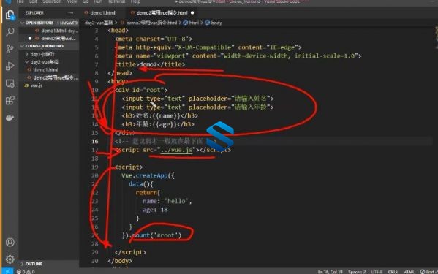This screenshot has width=438, height=274.
Task: Open the Extensions view
Action: 10,100
